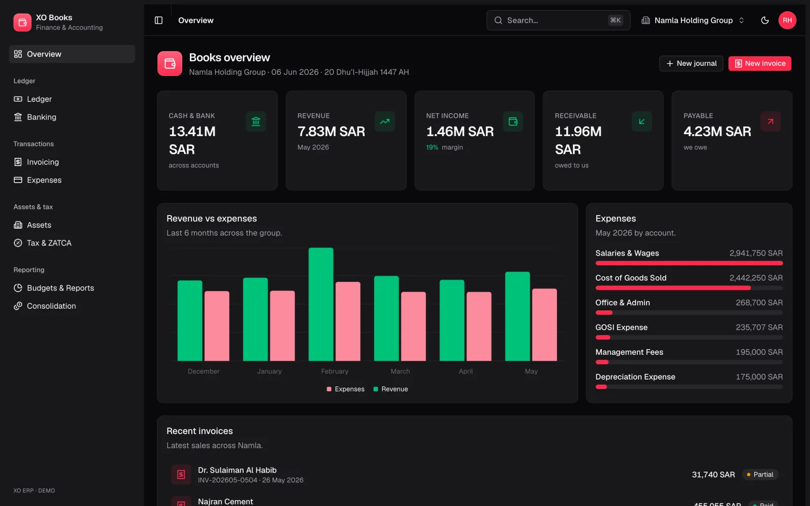Select Depreciation Expense row
Viewport: 810px width, 506px height.
(689, 381)
